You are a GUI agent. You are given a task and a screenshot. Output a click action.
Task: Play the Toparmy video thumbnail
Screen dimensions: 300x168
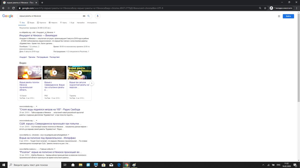click(79, 73)
